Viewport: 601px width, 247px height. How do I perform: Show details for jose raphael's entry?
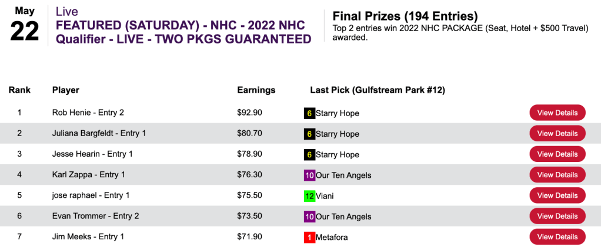click(x=557, y=195)
